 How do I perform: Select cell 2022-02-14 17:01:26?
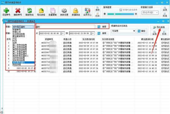pyautogui.click(x=147, y=62)
